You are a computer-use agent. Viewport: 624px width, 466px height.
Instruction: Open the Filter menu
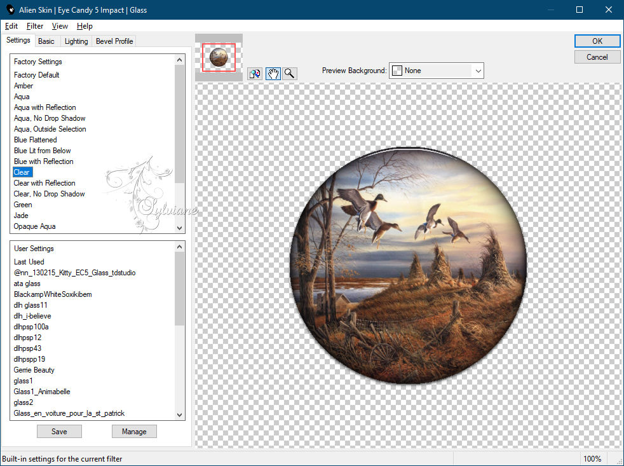tap(35, 26)
